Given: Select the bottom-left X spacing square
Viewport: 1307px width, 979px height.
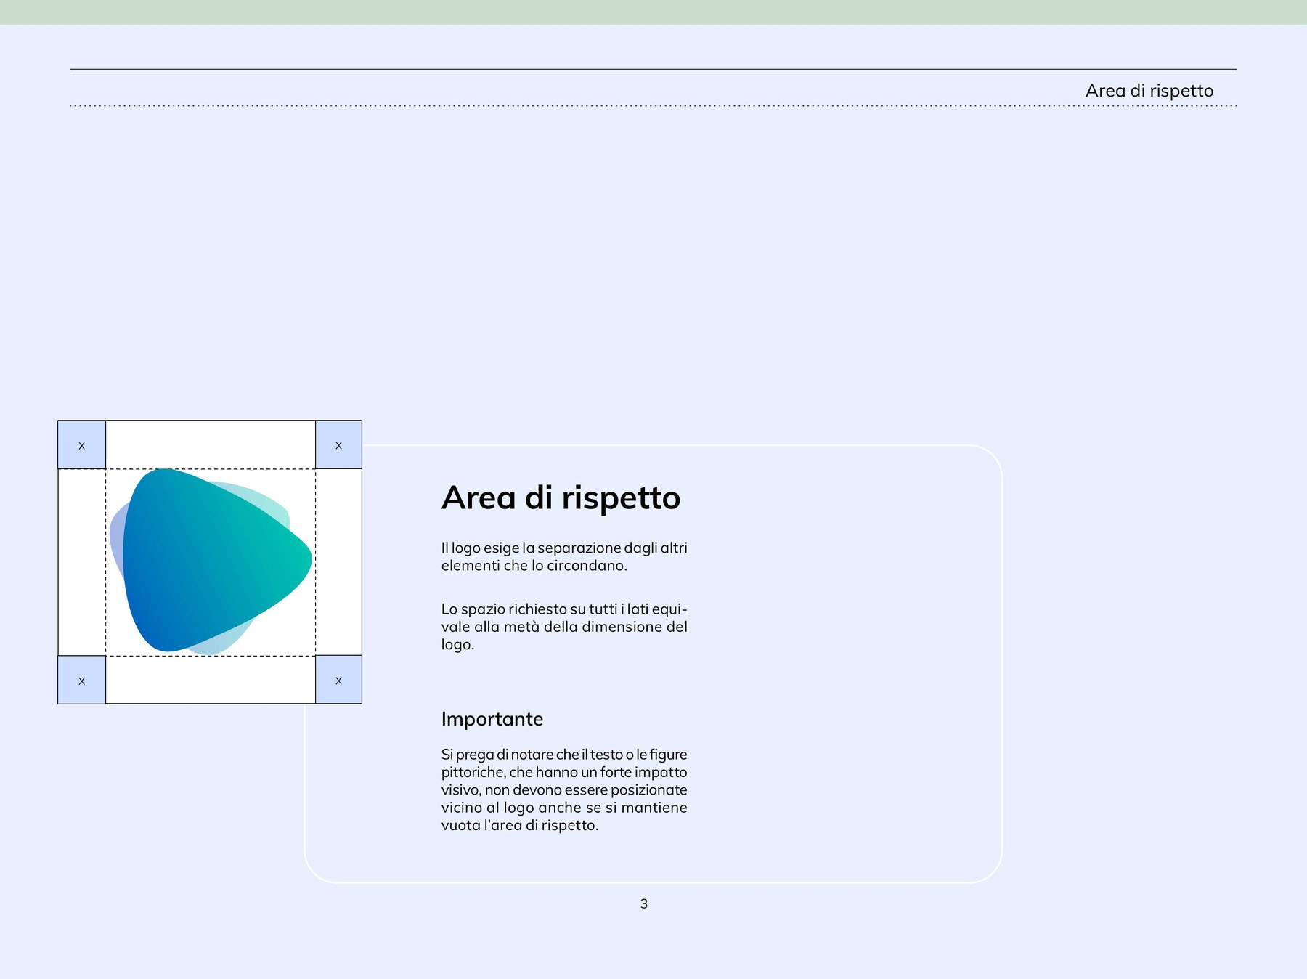Looking at the screenshot, I should tap(82, 680).
